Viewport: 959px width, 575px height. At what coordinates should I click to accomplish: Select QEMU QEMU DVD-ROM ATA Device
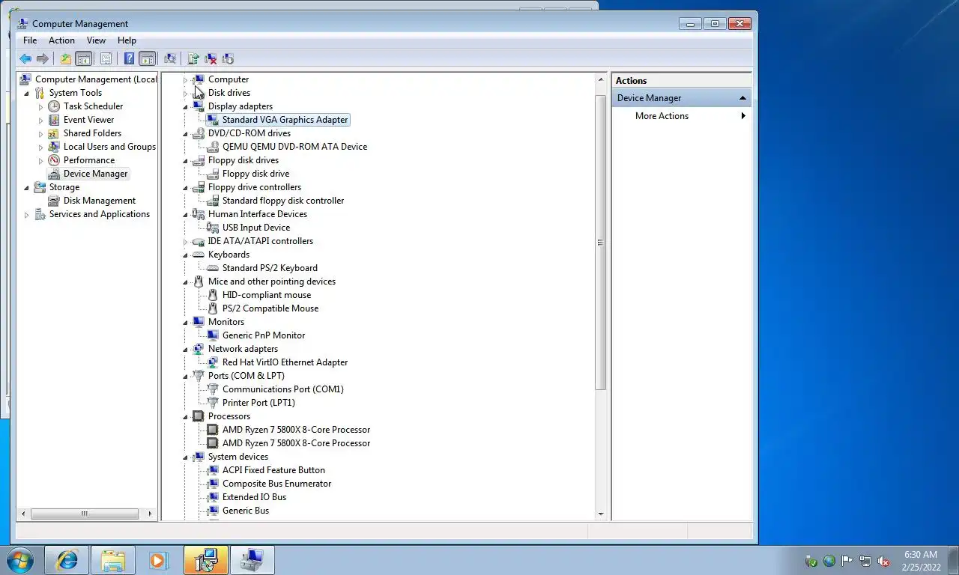(294, 147)
